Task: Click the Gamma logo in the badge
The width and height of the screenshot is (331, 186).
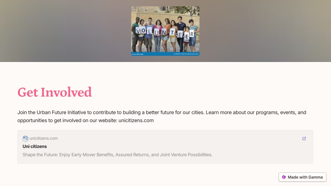Action: pyautogui.click(x=284, y=177)
